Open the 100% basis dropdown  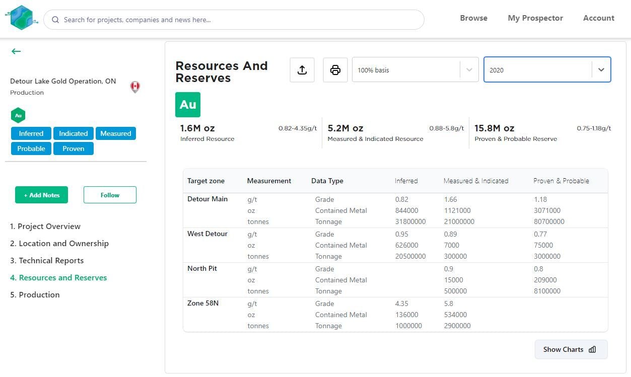click(x=414, y=70)
